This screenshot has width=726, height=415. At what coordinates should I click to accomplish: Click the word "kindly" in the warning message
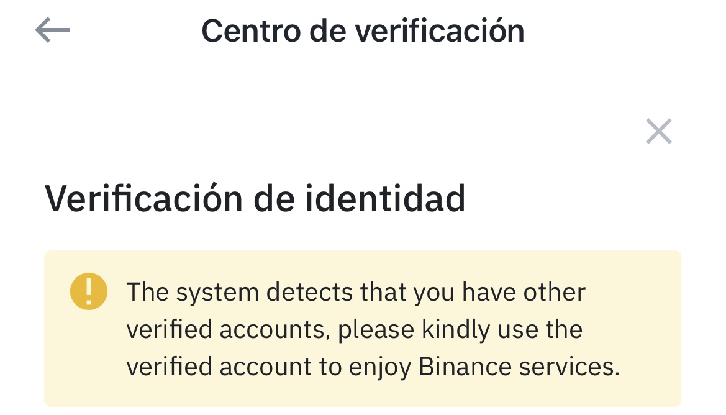pos(456,330)
